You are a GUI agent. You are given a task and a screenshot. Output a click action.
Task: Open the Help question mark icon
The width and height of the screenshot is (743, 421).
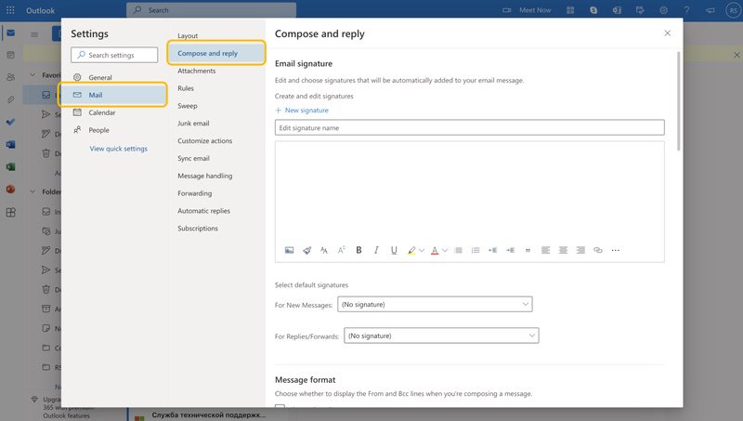(x=686, y=10)
